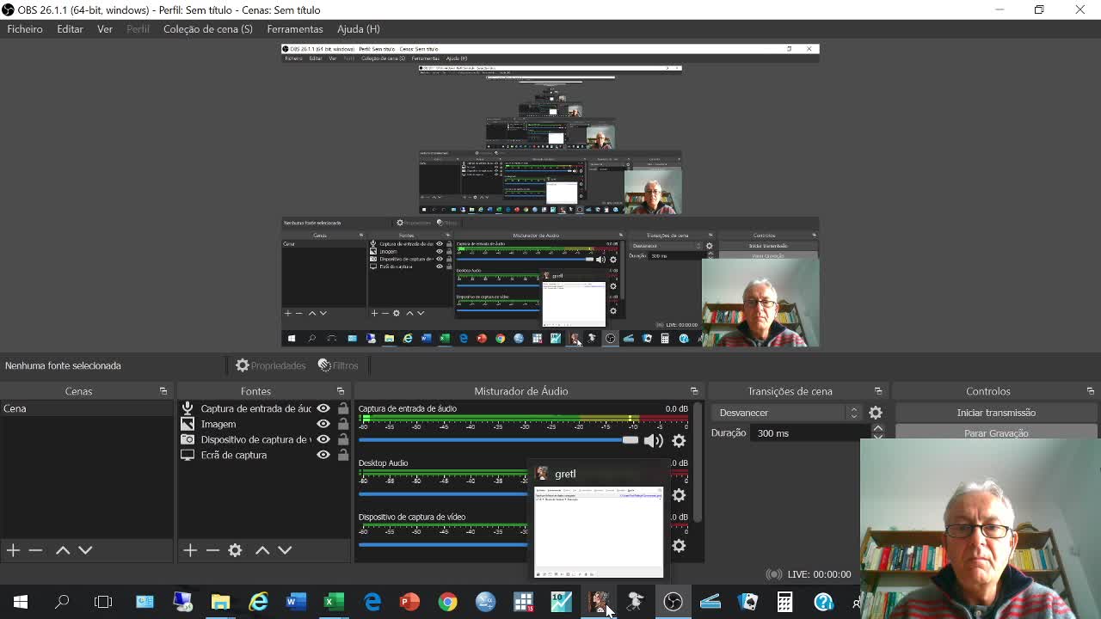
Task: Open Calculator from taskbar
Action: [785, 602]
